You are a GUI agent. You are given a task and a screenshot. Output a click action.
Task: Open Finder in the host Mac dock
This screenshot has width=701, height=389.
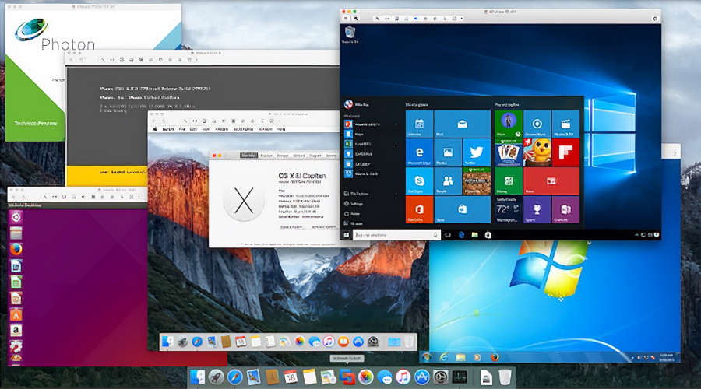tap(197, 378)
